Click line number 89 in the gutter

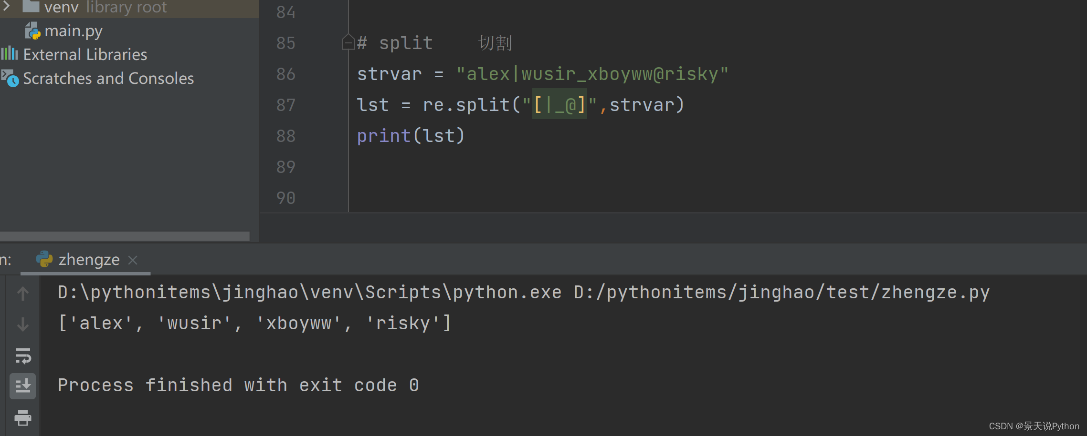[285, 167]
